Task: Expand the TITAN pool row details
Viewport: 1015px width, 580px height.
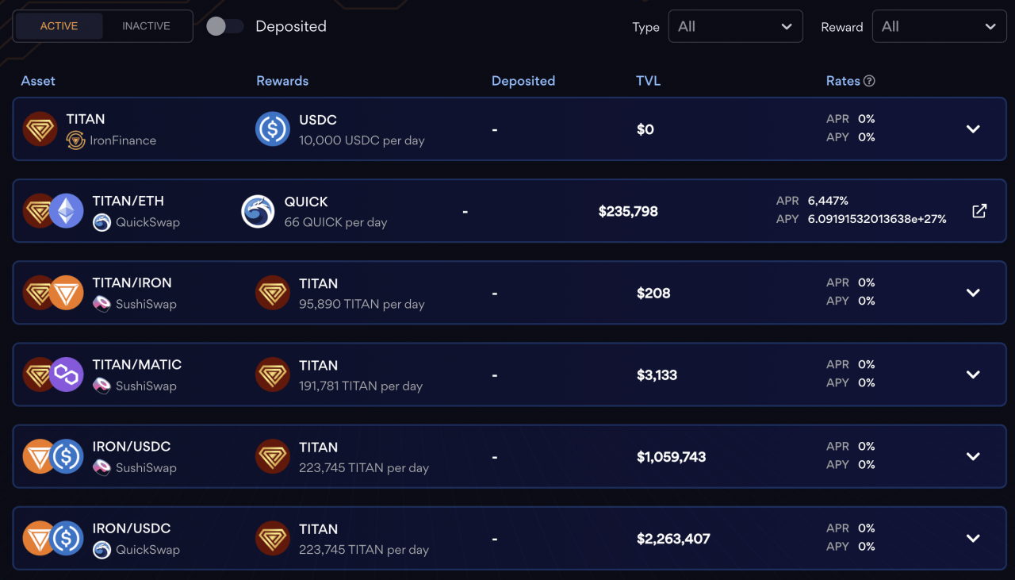Action: (x=973, y=129)
